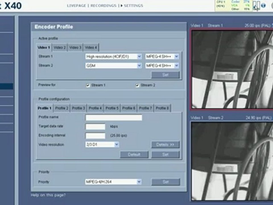
Task: Click Set button next to Default
Action: (166, 155)
